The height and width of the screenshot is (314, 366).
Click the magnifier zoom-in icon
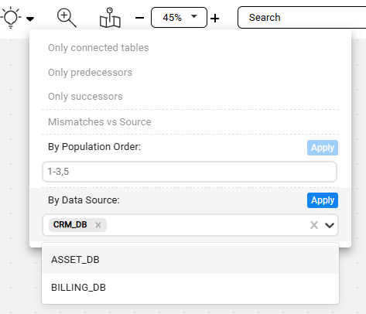(67, 18)
